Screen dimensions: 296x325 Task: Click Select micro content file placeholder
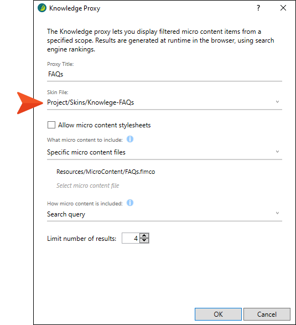[x=87, y=185]
